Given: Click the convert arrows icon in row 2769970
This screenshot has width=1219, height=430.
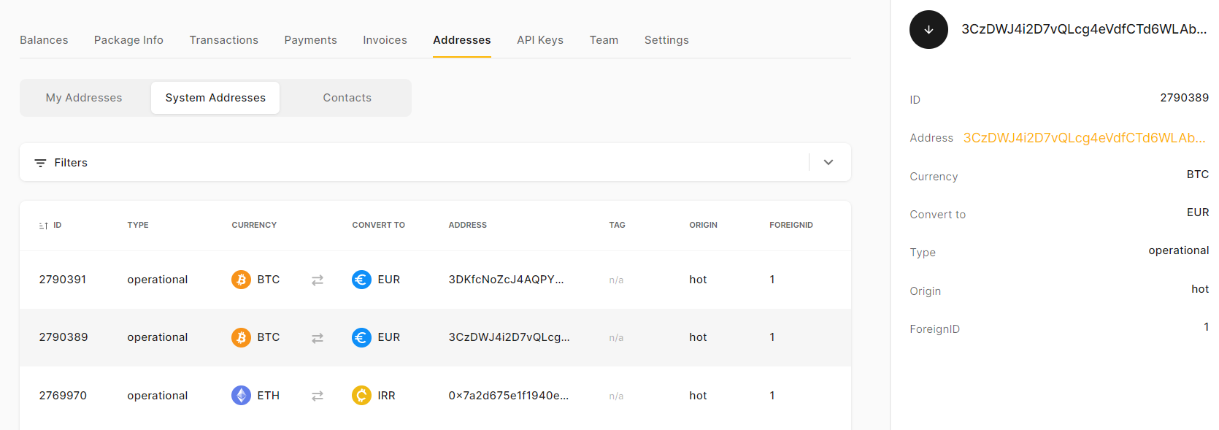Looking at the screenshot, I should tap(318, 396).
